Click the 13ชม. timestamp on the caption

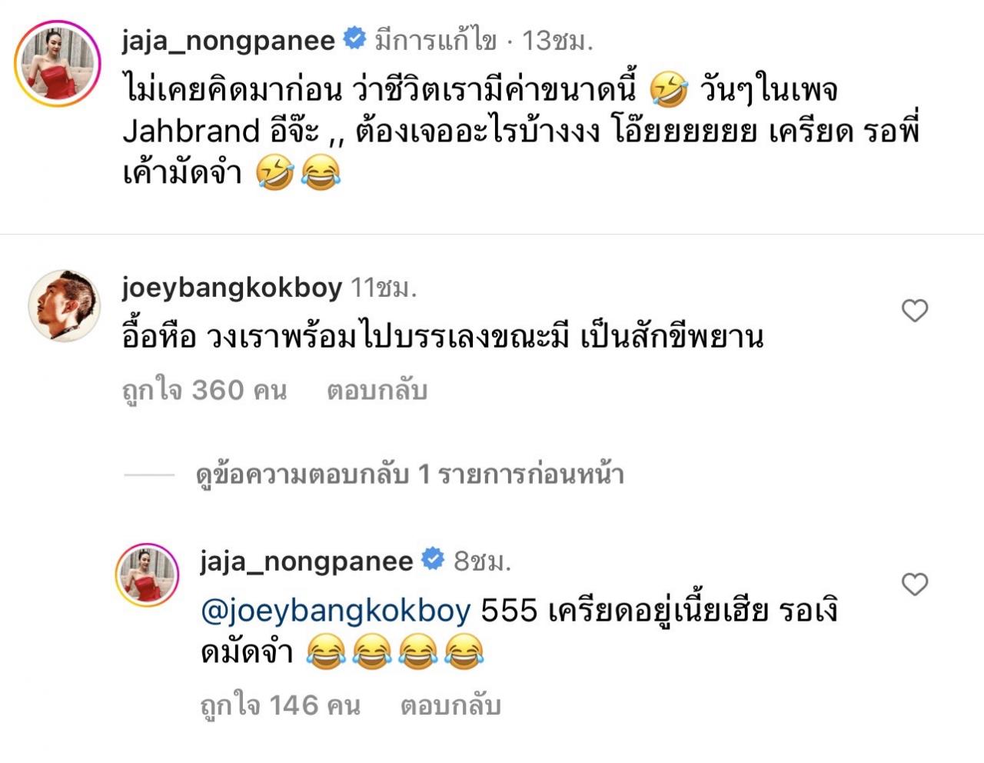pos(558,40)
